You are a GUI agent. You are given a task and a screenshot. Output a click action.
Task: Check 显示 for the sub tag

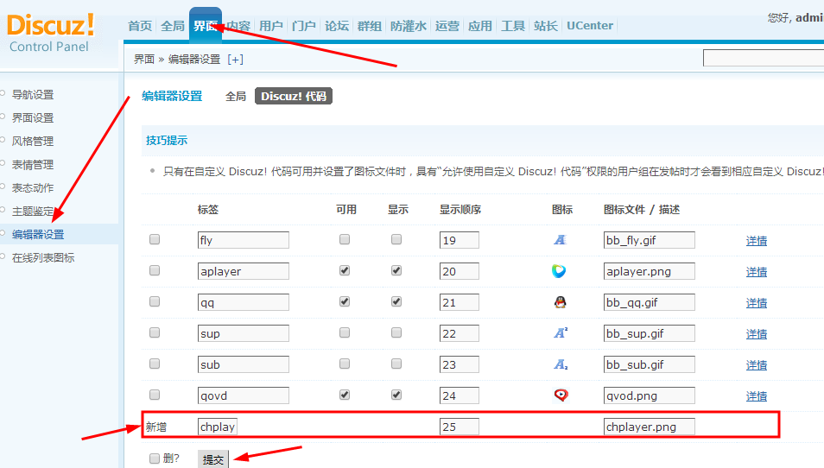pyautogui.click(x=396, y=364)
